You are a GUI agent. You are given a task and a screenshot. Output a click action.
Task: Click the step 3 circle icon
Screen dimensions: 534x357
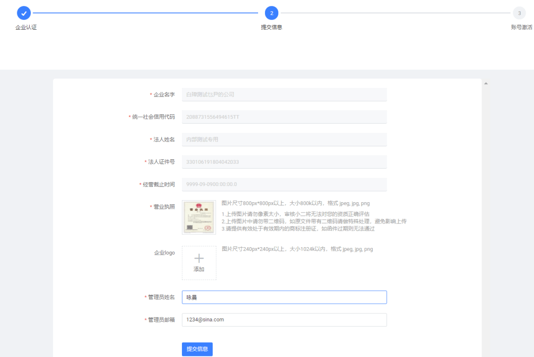[x=519, y=13]
